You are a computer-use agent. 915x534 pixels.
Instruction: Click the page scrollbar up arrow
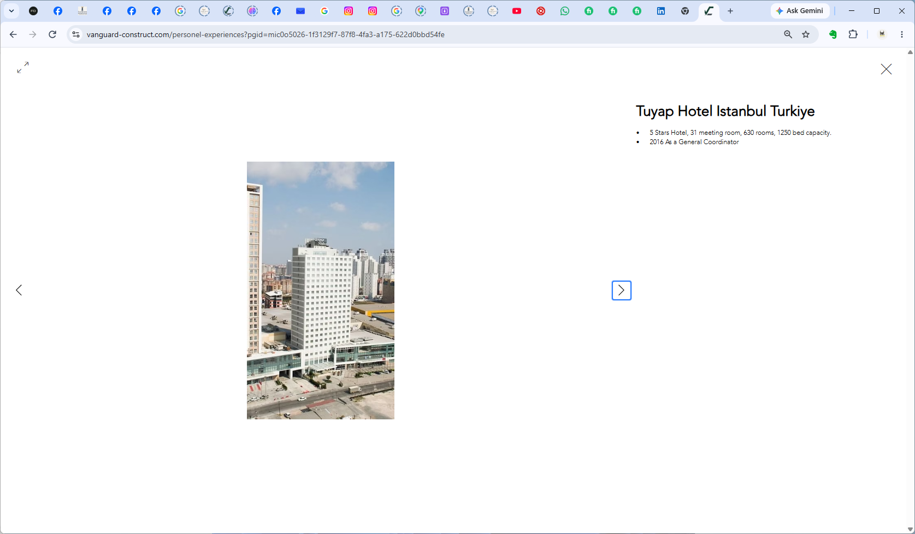[910, 52]
